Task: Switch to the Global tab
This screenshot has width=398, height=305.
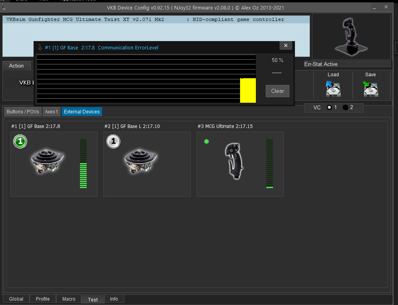Action: coord(16,299)
